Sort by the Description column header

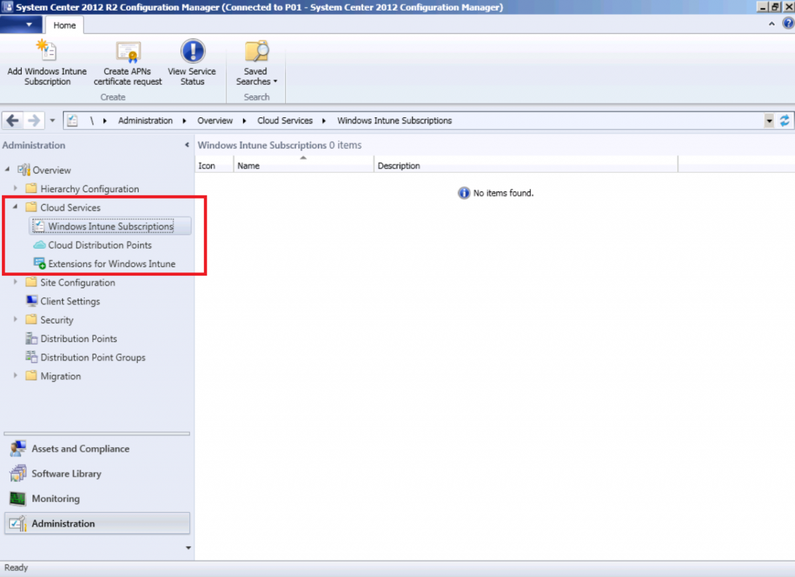point(526,166)
